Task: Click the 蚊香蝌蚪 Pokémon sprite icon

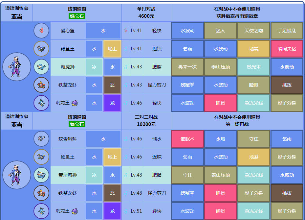Action: point(41,139)
